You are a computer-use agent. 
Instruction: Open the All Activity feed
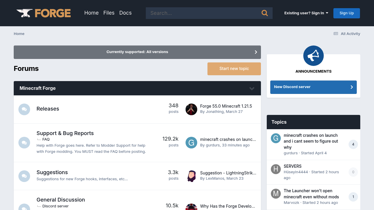pos(347,34)
